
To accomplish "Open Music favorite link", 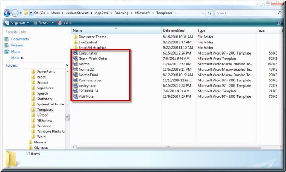I will coord(16,52).
